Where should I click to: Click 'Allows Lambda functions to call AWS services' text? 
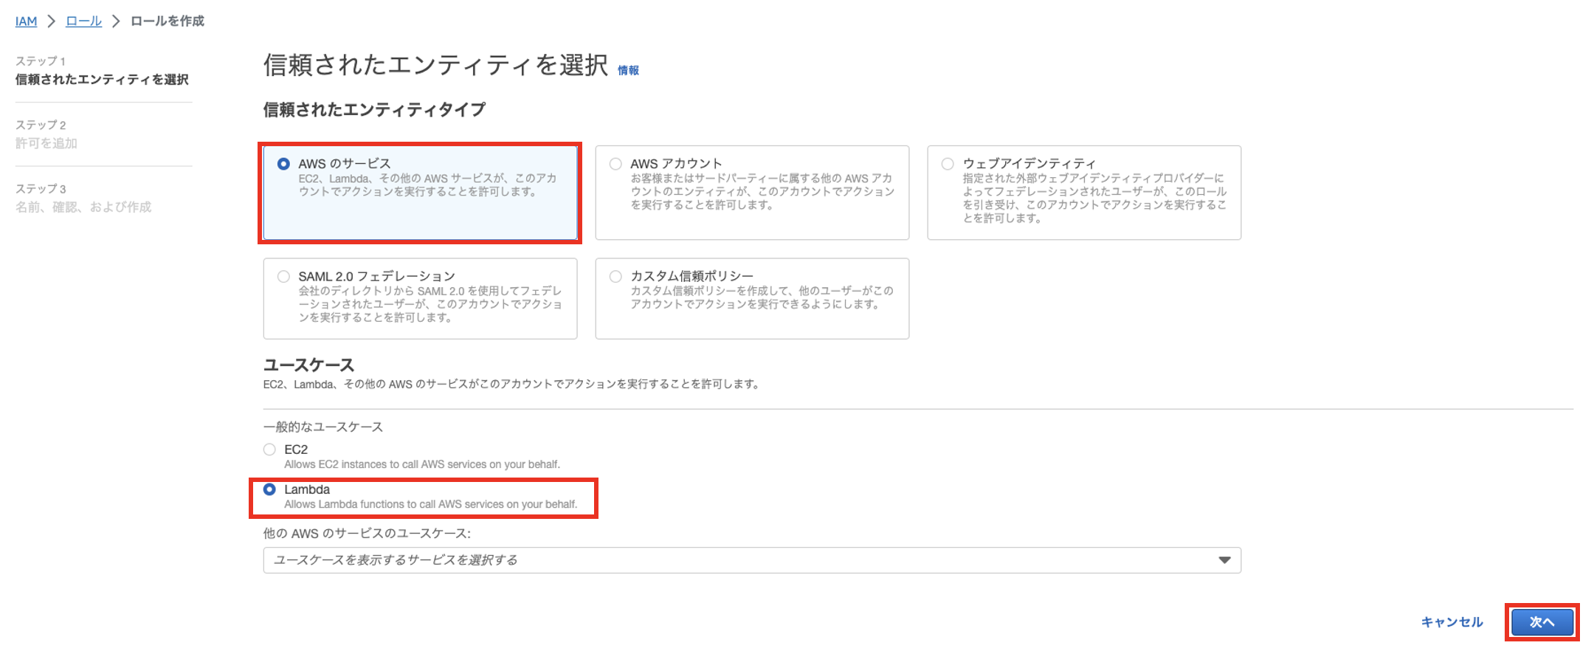pyautogui.click(x=430, y=505)
